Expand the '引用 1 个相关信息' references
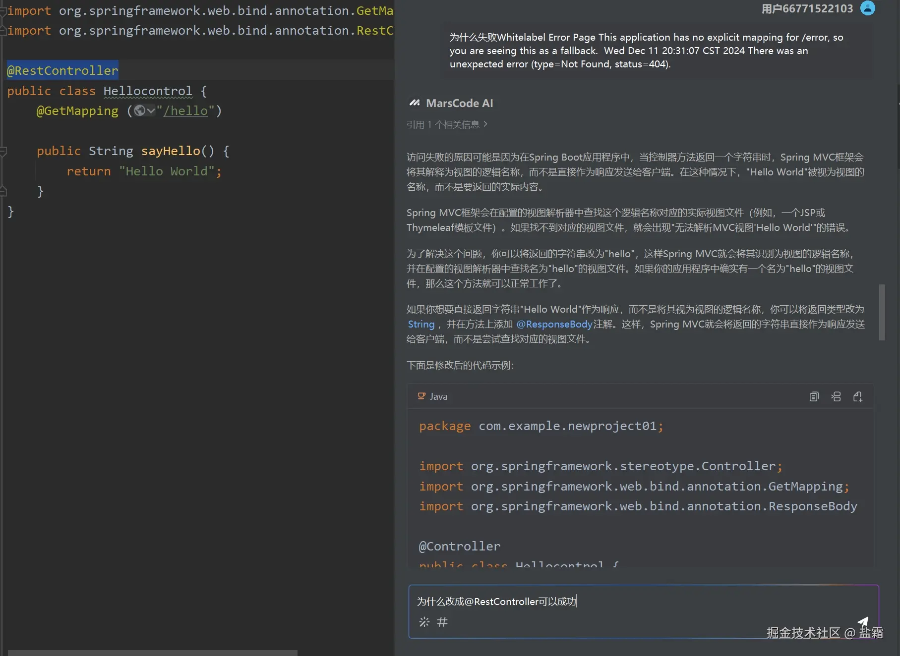Image resolution: width=900 pixels, height=656 pixels. 447,124
